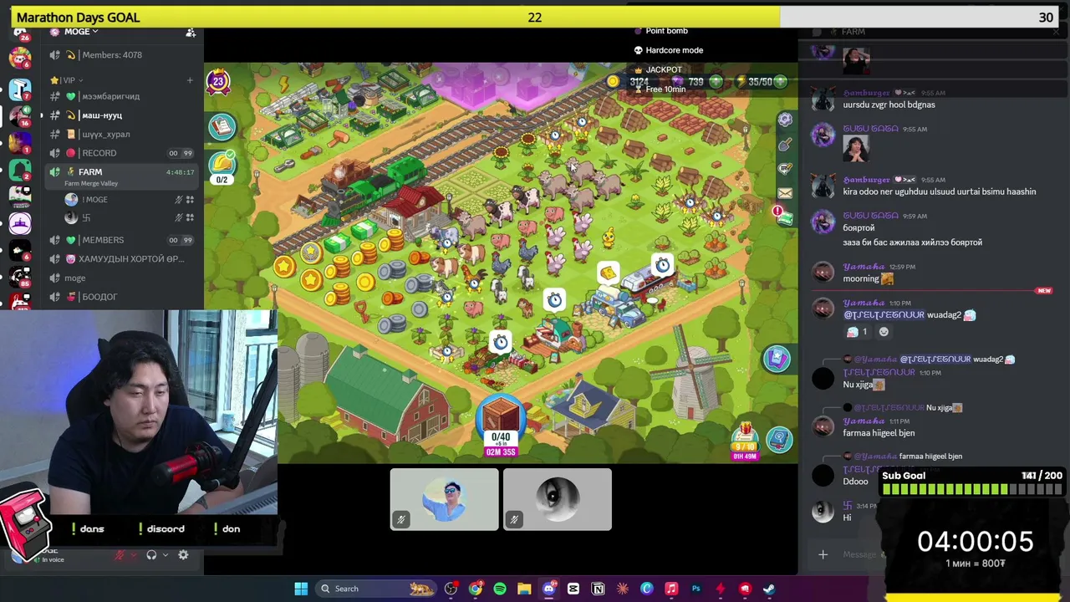
Task: Open the 0/2 task progress icon
Action: pos(222,166)
